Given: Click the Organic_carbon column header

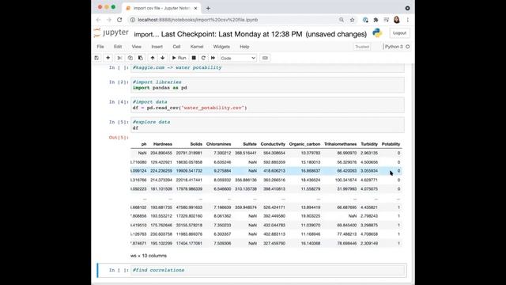Looking at the screenshot, I should [304, 144].
